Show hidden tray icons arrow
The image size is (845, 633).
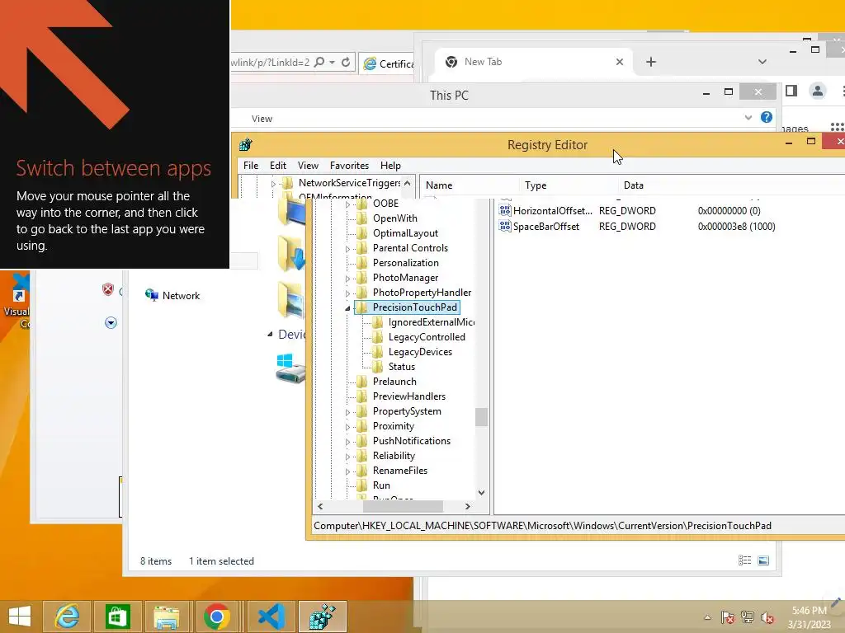[707, 617]
